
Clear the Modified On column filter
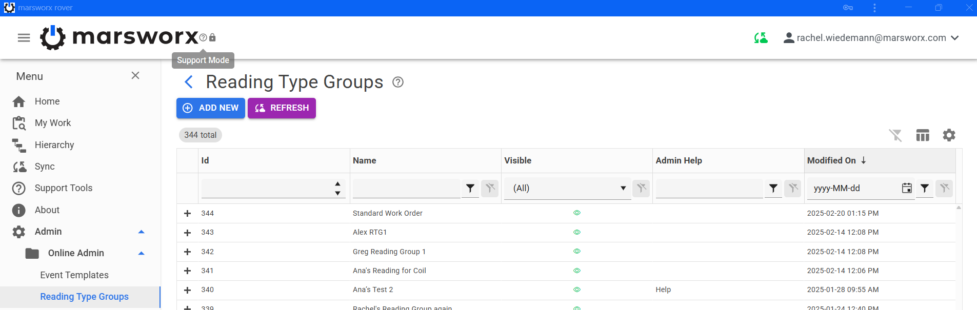pos(945,189)
